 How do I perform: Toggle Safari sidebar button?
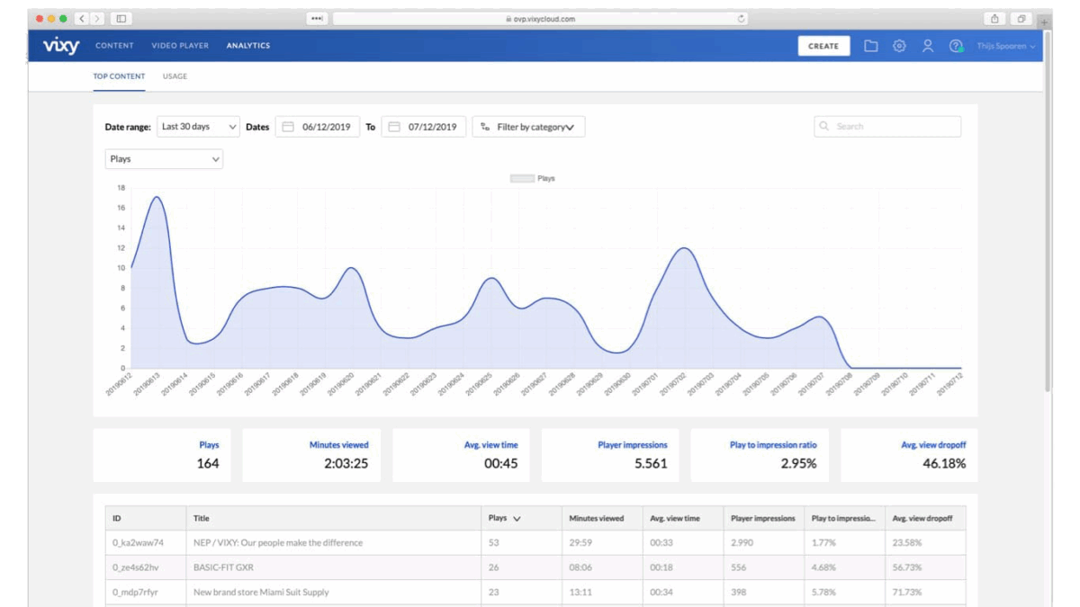click(121, 18)
